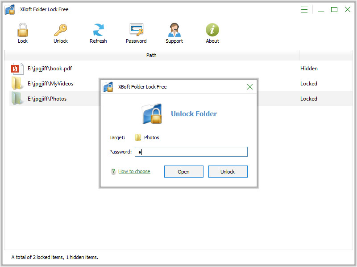This screenshot has height=267, width=357.
Task: Select the E:\jpgjiff\book.pdf entry
Action: 50,69
